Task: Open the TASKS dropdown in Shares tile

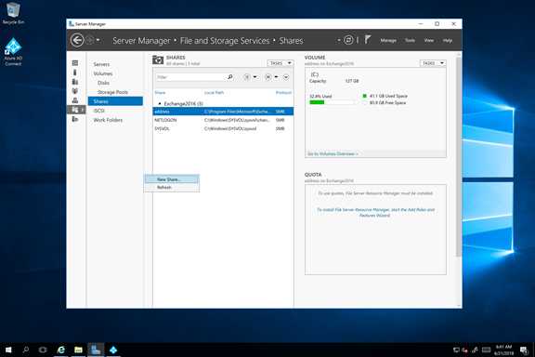Action: click(281, 63)
